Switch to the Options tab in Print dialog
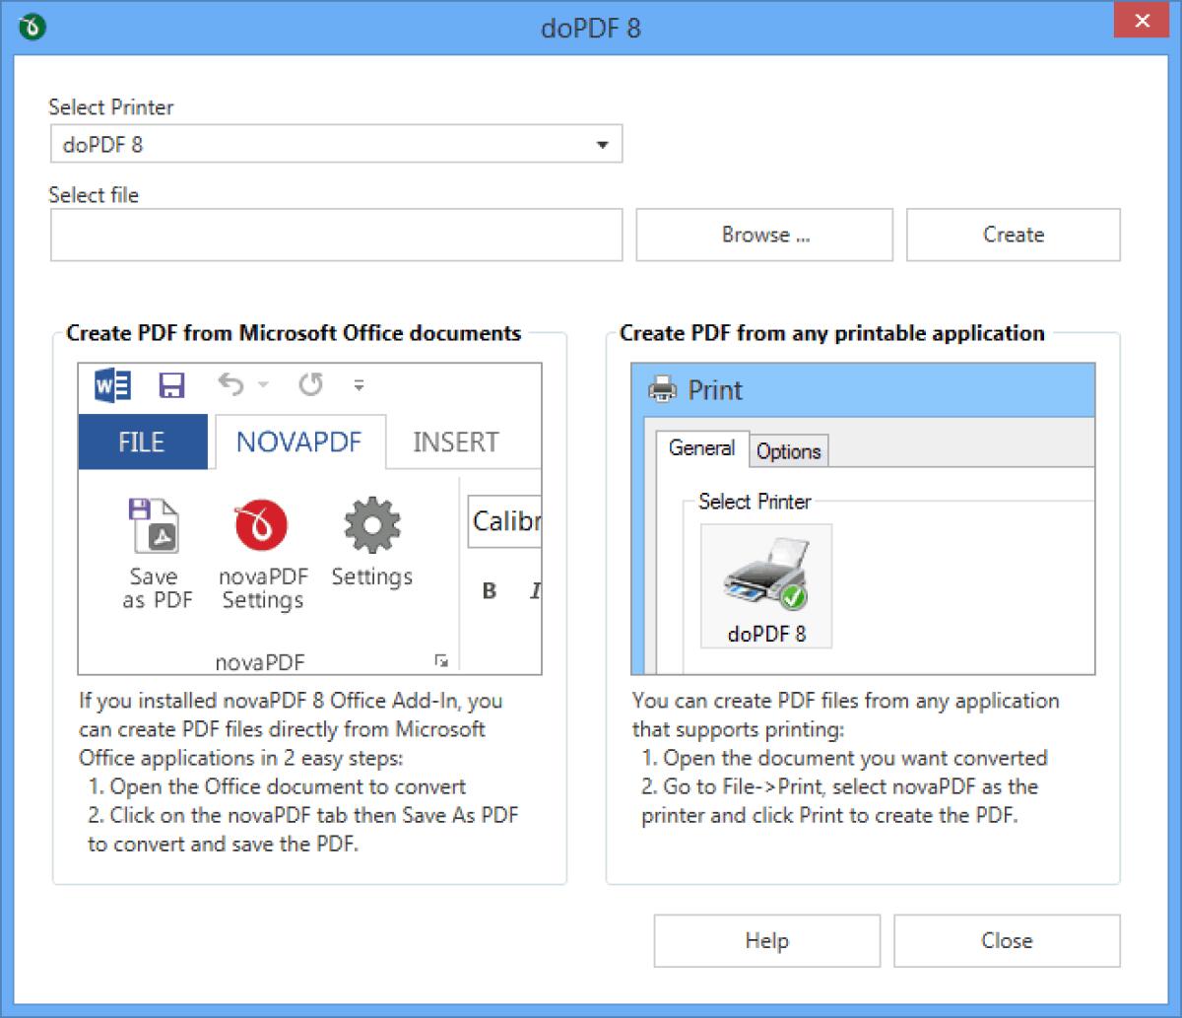The image size is (1182, 1018). pyautogui.click(x=788, y=451)
